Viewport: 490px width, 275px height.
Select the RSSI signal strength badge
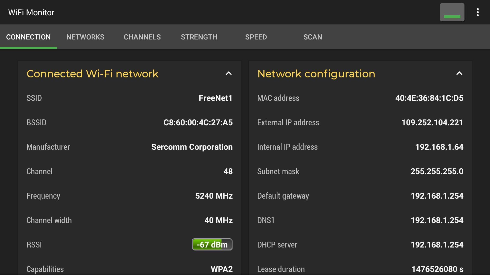212,244
